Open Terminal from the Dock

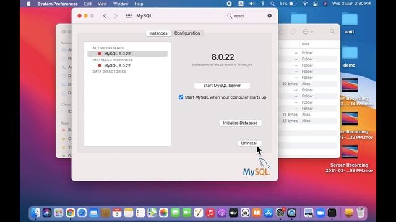(332, 213)
